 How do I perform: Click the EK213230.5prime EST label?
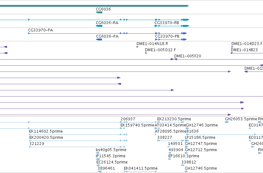click(x=174, y=119)
